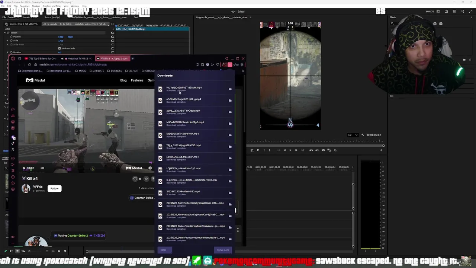The image size is (476, 268).
Task: Go to In point in Program monitor
Action: (279, 150)
